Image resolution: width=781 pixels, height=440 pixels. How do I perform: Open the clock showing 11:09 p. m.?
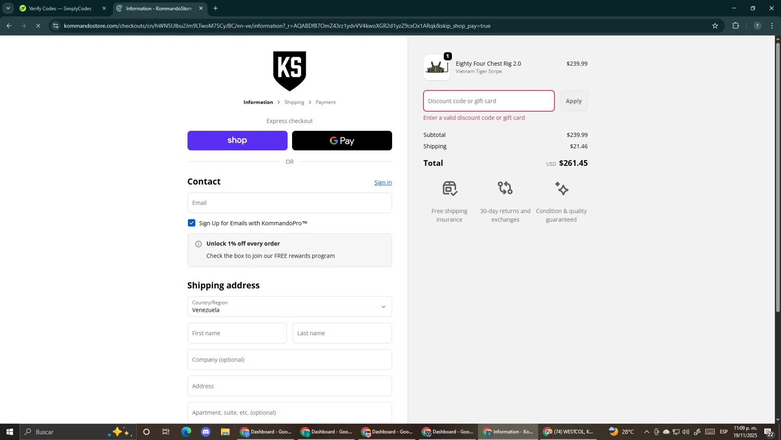[745, 432]
